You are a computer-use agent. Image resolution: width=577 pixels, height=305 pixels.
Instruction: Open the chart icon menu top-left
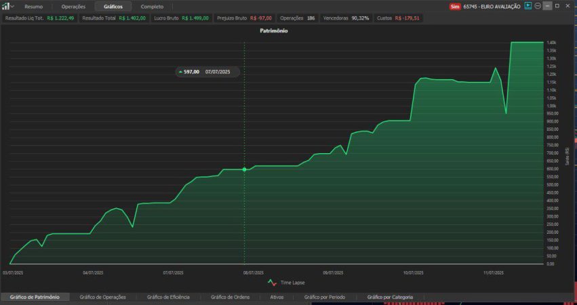(5, 6)
